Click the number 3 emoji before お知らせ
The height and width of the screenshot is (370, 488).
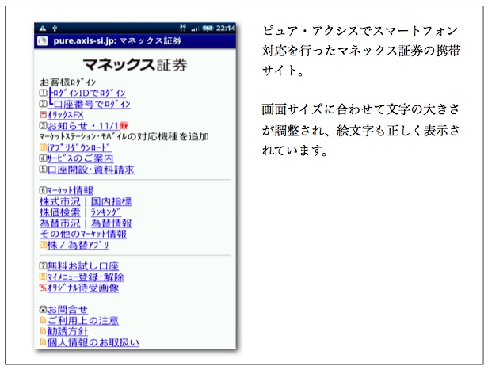[44, 125]
